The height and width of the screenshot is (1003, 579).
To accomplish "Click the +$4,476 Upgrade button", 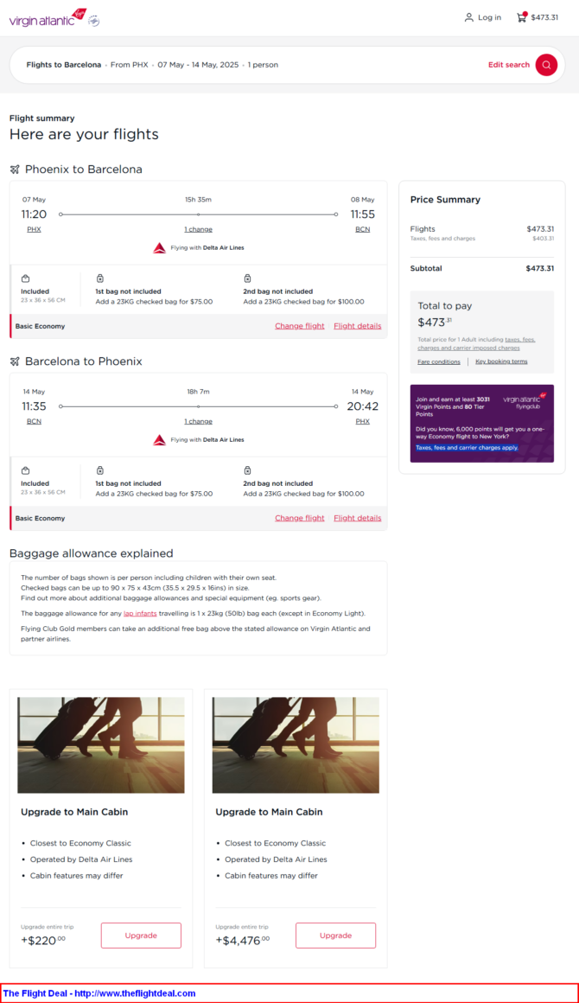I will point(335,936).
